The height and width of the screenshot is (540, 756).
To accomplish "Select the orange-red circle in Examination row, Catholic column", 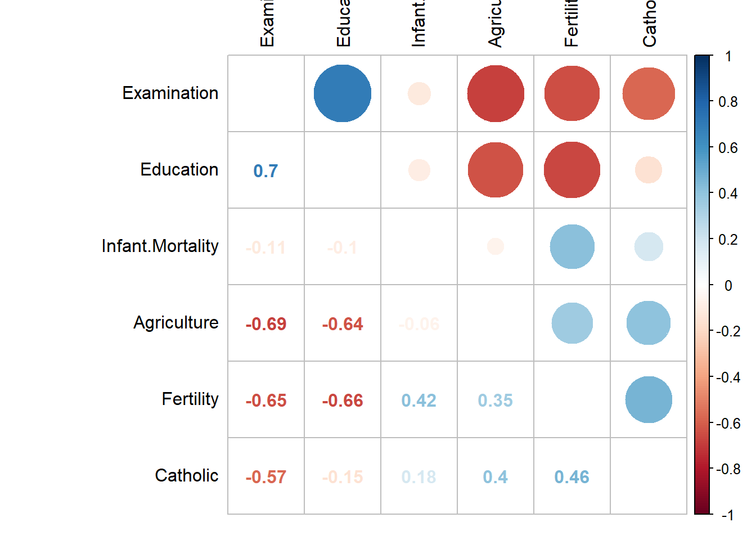I will [x=649, y=93].
